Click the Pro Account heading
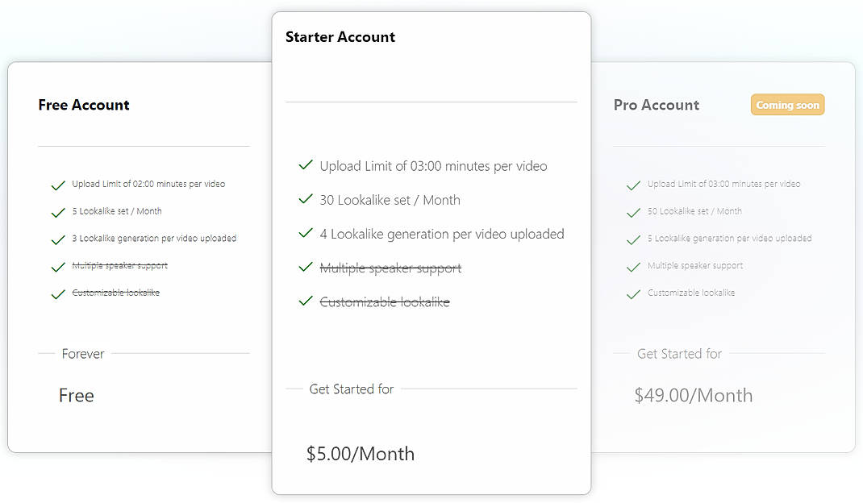The image size is (863, 503). pyautogui.click(x=657, y=105)
